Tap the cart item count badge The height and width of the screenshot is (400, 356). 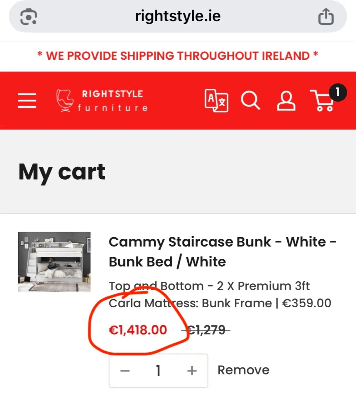click(338, 92)
